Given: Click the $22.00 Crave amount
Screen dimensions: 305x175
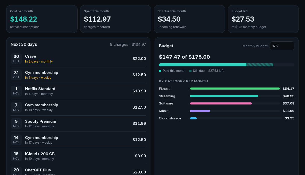Looking at the screenshot, I should [x=139, y=58].
